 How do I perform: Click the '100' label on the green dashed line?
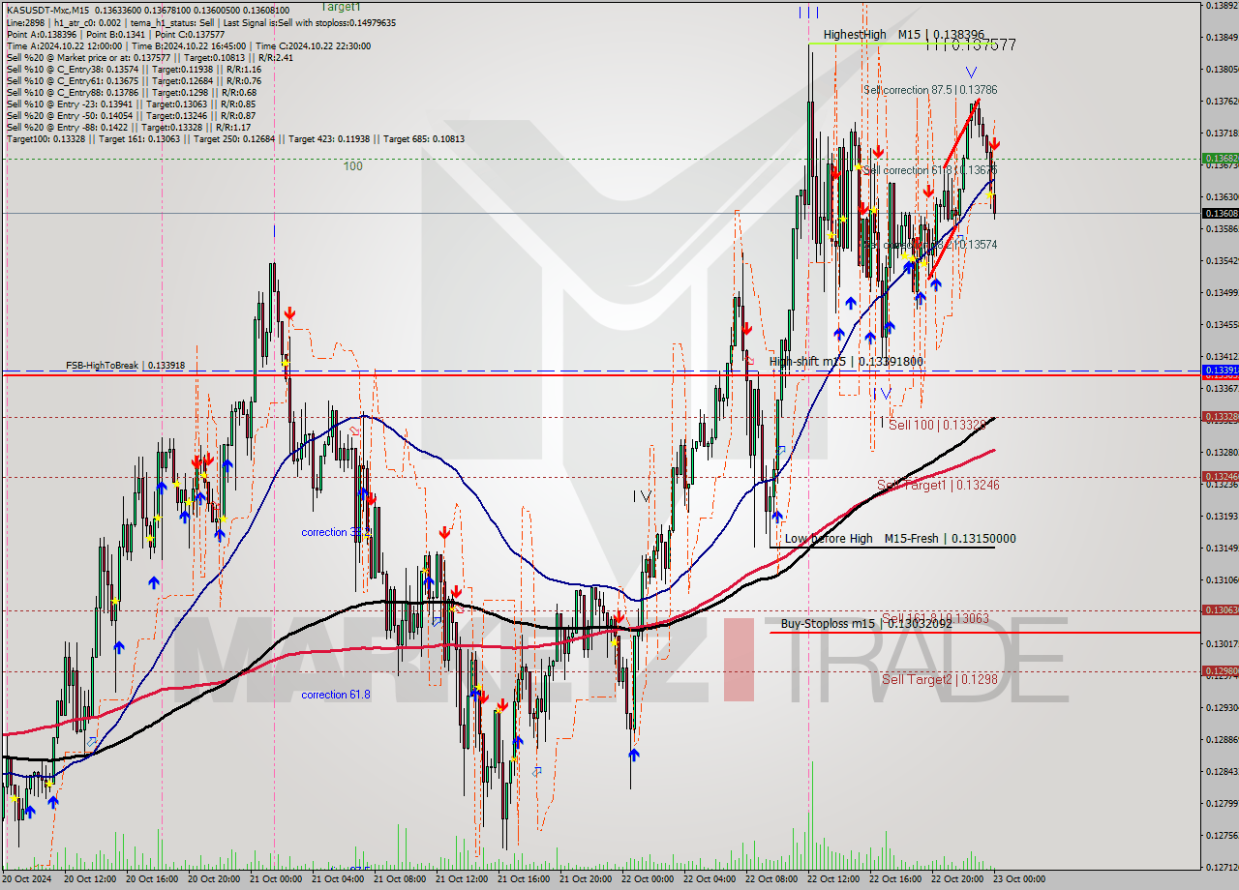click(352, 166)
